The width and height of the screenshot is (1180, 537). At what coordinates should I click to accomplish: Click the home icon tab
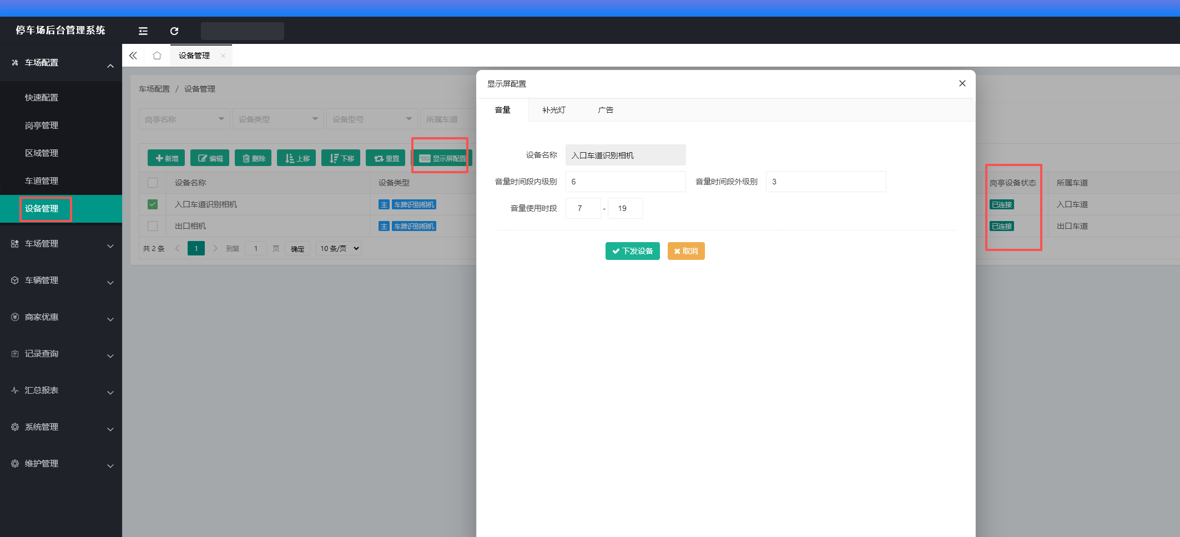[x=157, y=56]
